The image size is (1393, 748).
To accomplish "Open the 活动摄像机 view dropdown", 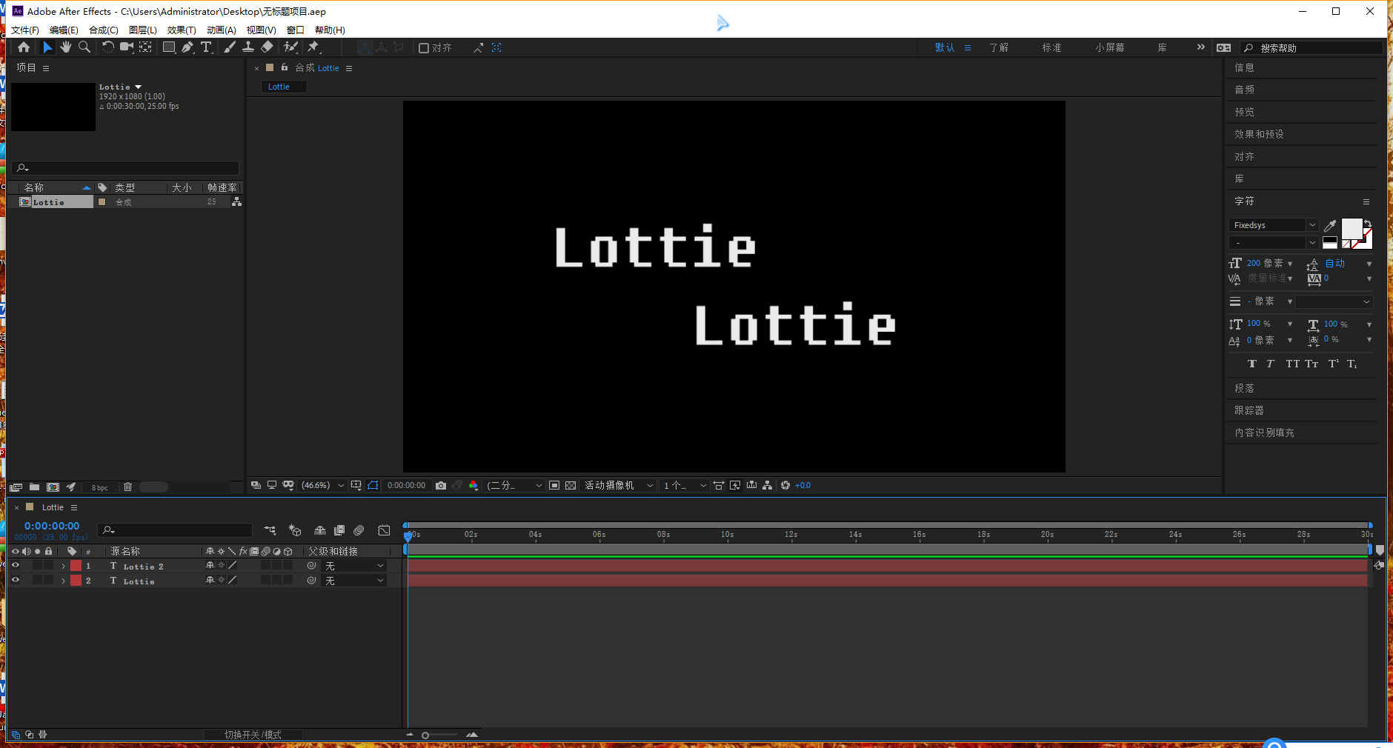I will pyautogui.click(x=619, y=486).
